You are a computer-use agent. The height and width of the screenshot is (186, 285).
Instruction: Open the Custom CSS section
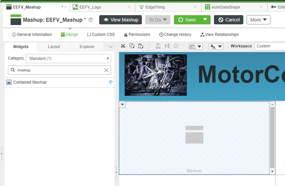point(101,35)
